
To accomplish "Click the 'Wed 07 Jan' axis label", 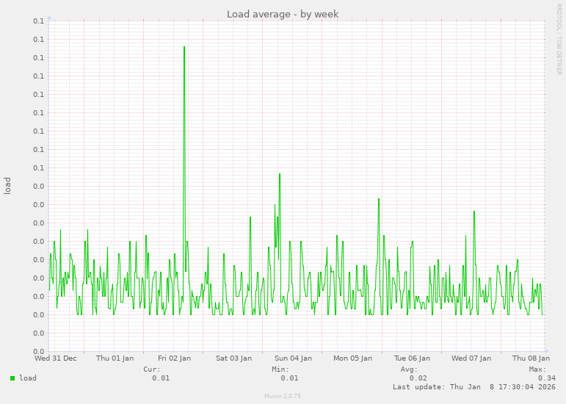I will pos(471,358).
